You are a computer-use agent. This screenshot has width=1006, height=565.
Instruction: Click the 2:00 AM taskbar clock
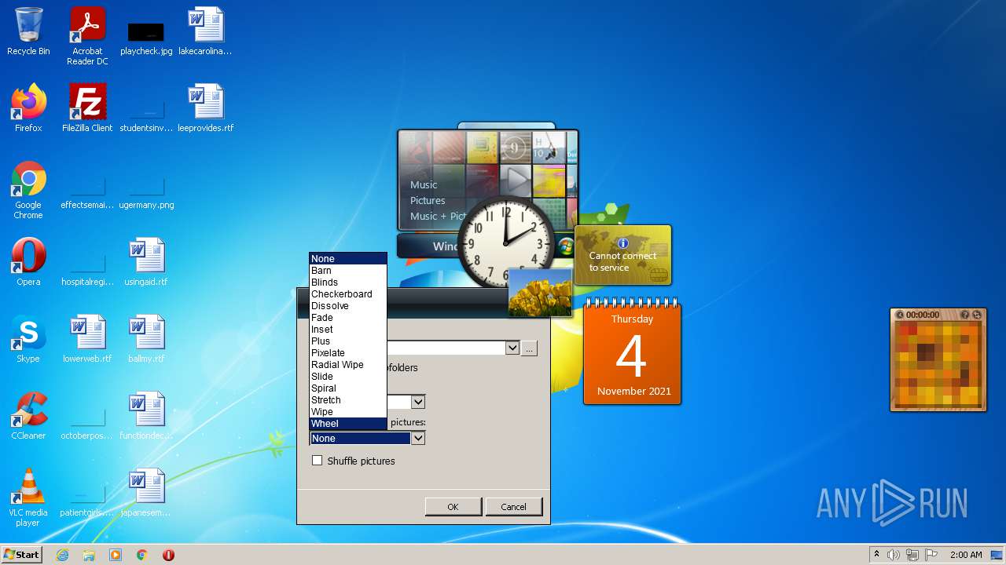965,555
